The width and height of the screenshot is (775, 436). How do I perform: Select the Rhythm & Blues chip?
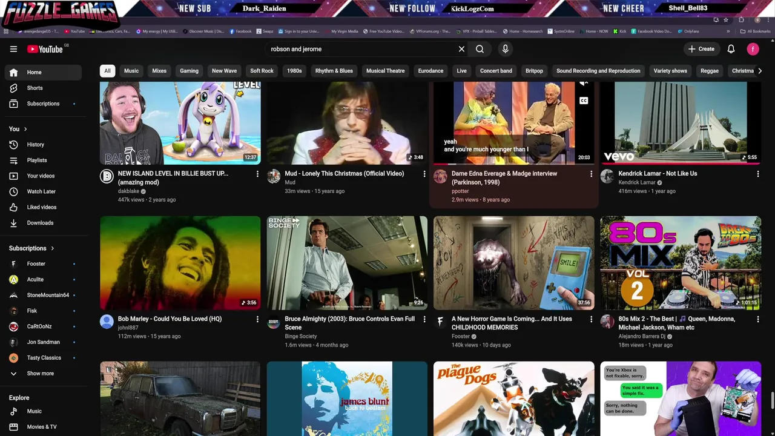(x=334, y=71)
